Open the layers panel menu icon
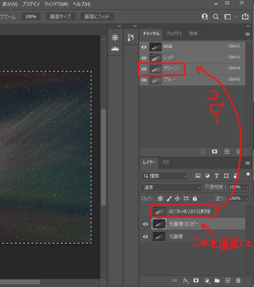This screenshot has width=254, height=287. 247,163
